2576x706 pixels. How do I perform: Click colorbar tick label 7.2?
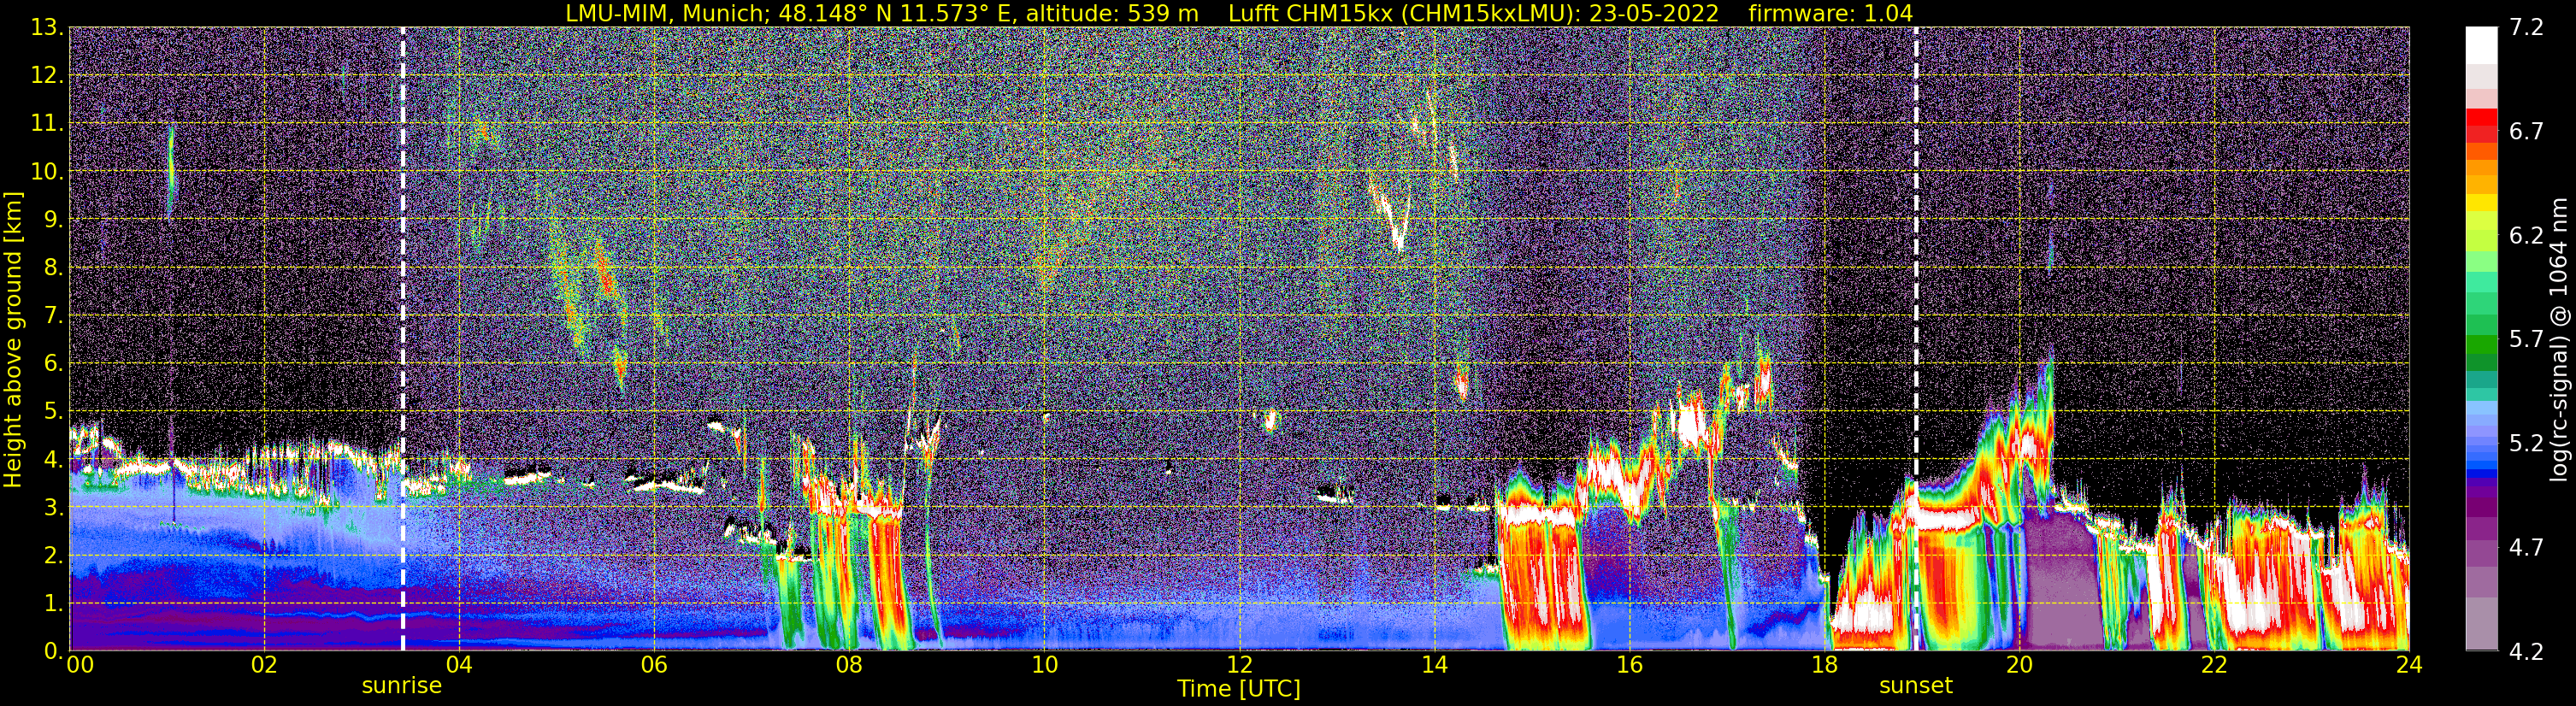(x=2526, y=28)
